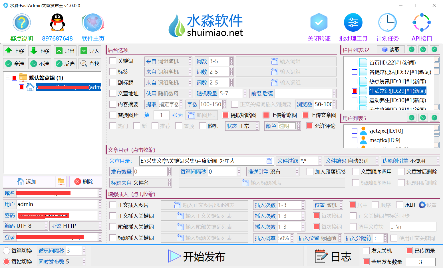Toggle the 文章地址 checkbox
This screenshot has height=268, width=443.
point(113,93)
